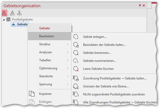The width and height of the screenshot is (160, 109).
Task: Click the anchor location toolbar icon
Action: 19,13
